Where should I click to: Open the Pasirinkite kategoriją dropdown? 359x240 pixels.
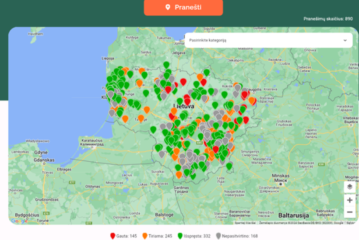pos(268,40)
